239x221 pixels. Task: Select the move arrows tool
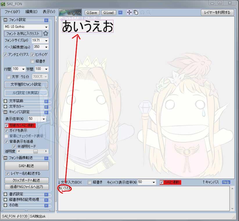coord(129,12)
